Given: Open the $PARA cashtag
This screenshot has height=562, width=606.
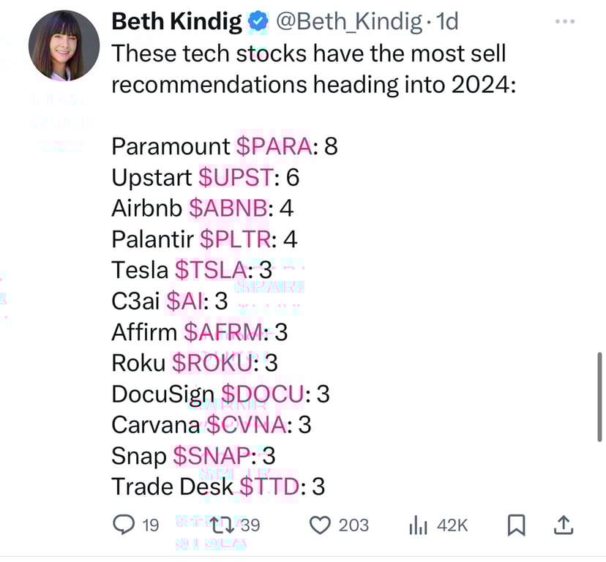Looking at the screenshot, I should [274, 146].
